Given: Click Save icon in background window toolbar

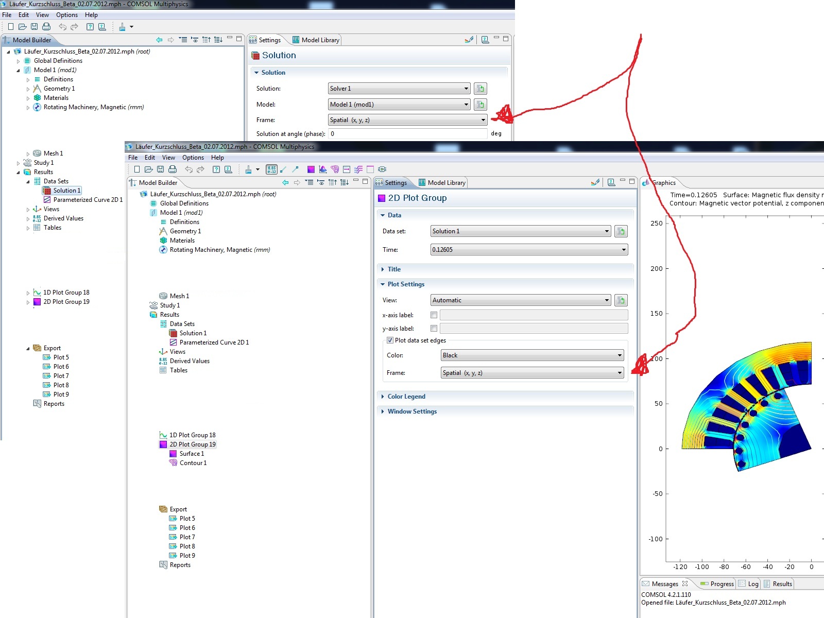Looking at the screenshot, I should pyautogui.click(x=35, y=27).
